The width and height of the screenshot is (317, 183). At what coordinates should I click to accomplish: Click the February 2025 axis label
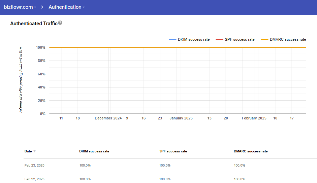click(x=254, y=118)
